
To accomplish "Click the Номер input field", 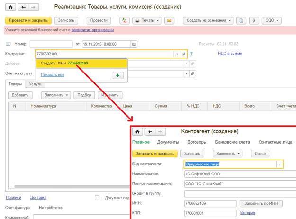I will 51,44.
